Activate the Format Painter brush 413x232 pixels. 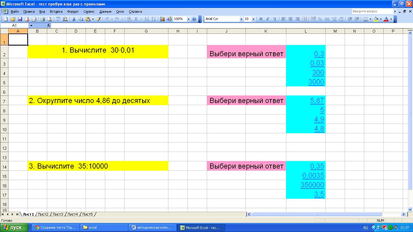coord(98,19)
